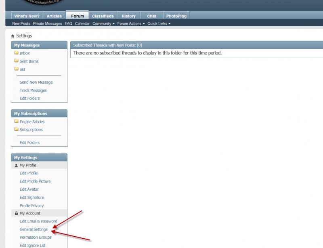Expand the Community dropdown menu
This screenshot has height=248, width=323.
[103, 23]
